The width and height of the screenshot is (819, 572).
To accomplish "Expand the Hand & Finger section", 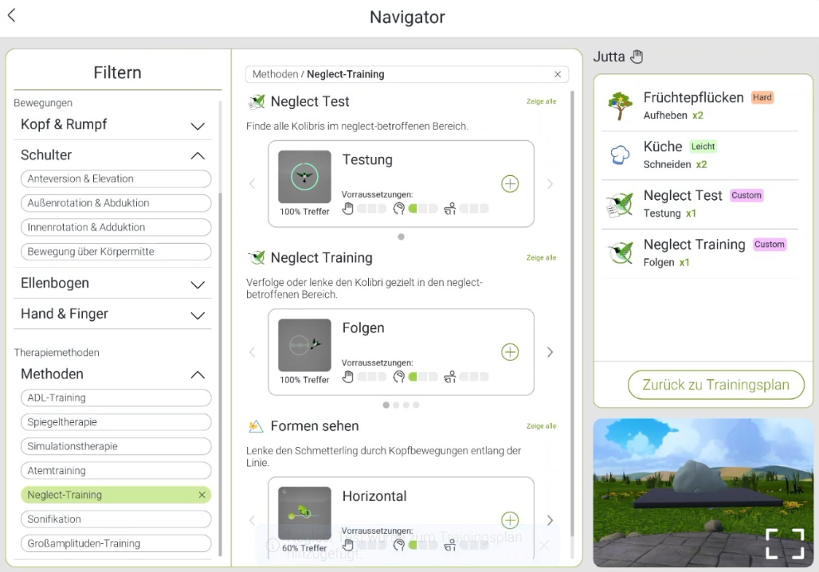I will (x=198, y=315).
